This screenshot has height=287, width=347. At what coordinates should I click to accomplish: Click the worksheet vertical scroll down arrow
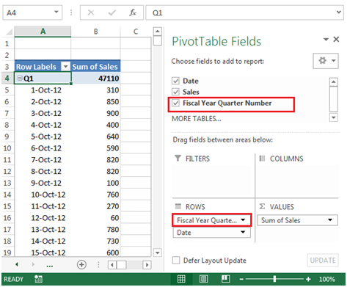click(157, 253)
